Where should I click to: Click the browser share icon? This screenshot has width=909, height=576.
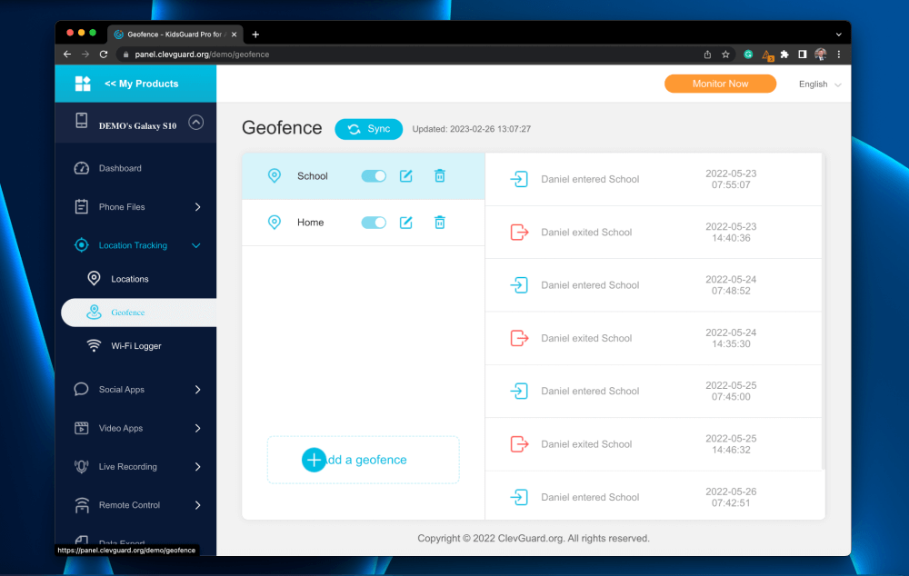click(x=707, y=55)
